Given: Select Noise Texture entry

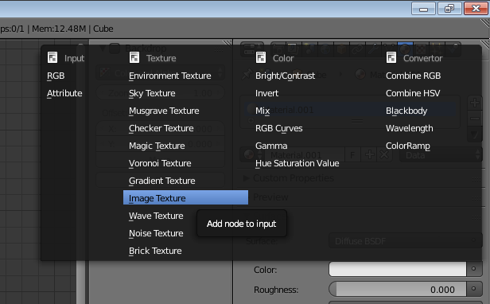Looking at the screenshot, I should pos(156,233).
